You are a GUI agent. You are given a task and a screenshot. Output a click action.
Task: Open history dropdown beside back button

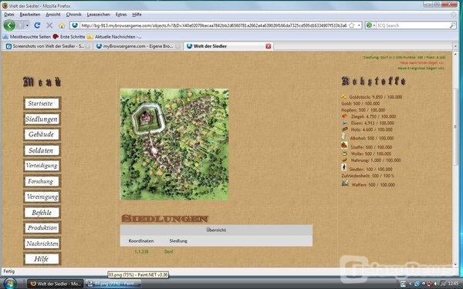tap(27, 25)
